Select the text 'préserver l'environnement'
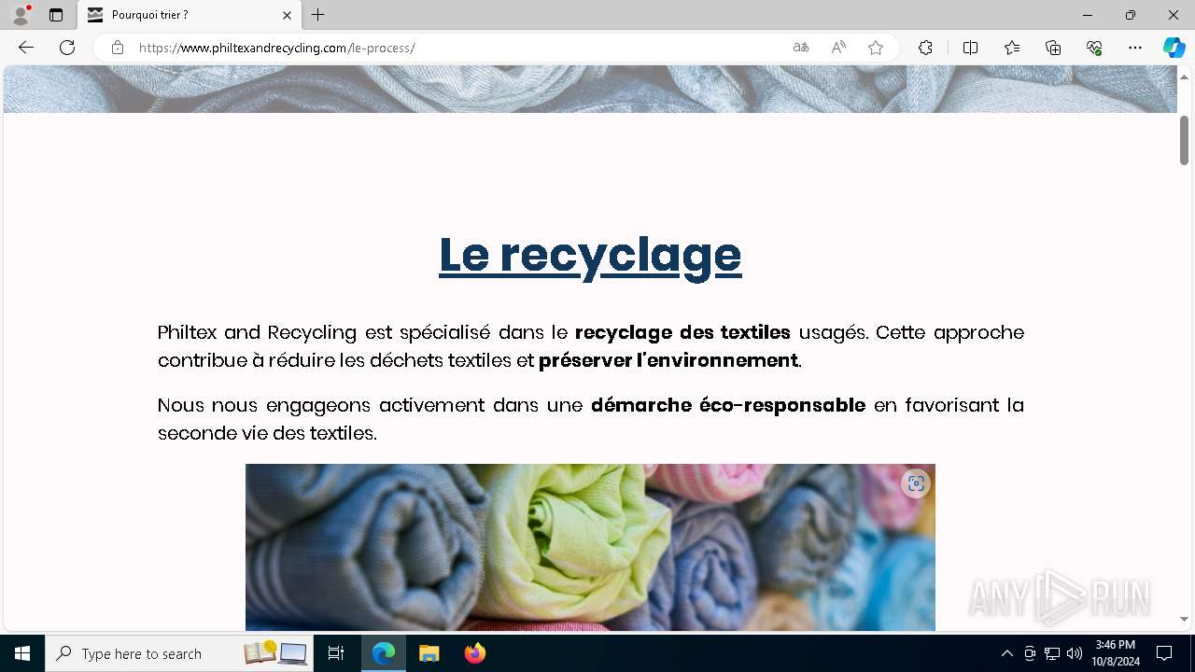The height and width of the screenshot is (672, 1195). pyautogui.click(x=668, y=360)
